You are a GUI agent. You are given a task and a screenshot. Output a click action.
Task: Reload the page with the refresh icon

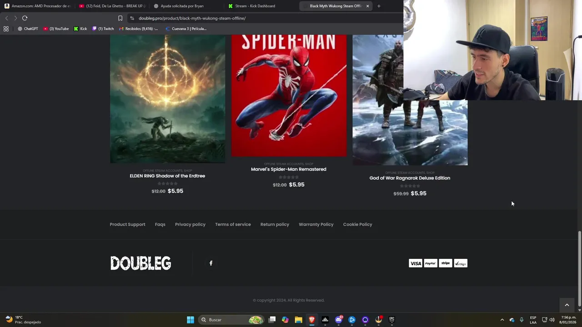coord(25,18)
